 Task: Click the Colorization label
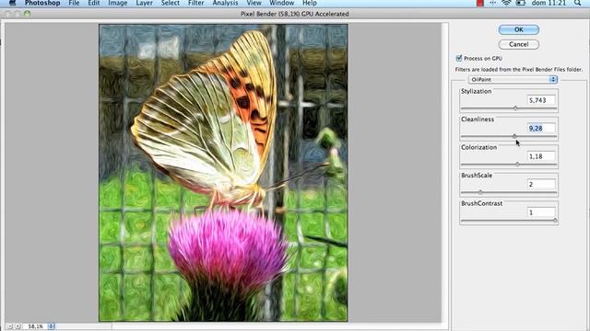(x=479, y=147)
